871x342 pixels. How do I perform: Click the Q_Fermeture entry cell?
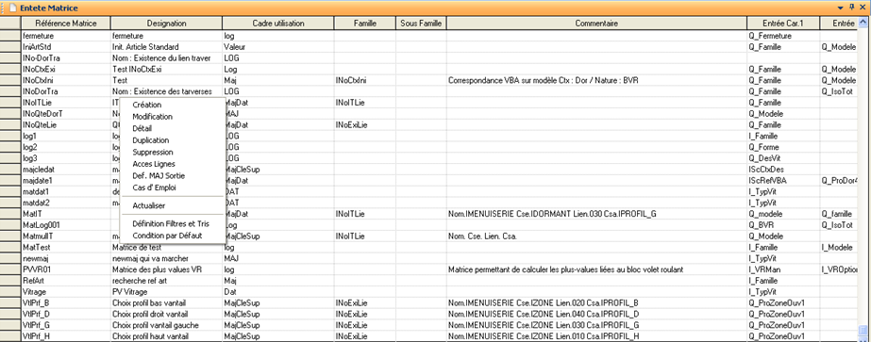click(x=783, y=36)
